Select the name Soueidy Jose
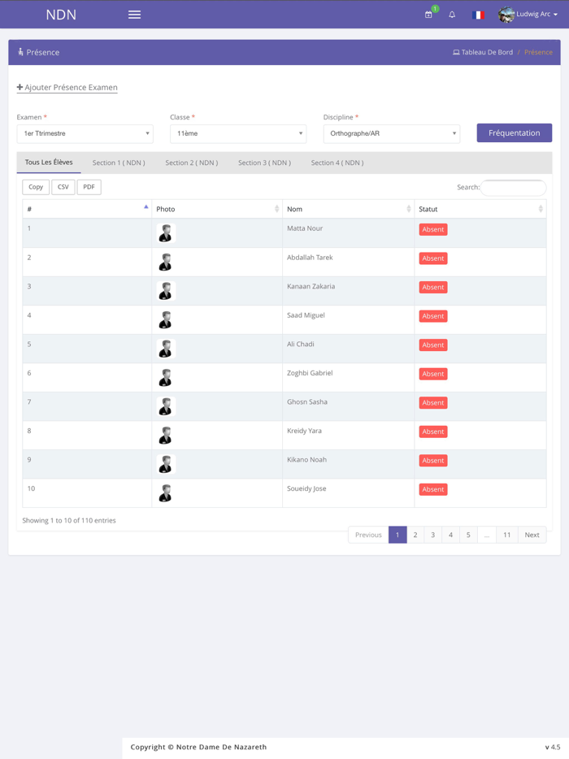569x759 pixels. [306, 488]
